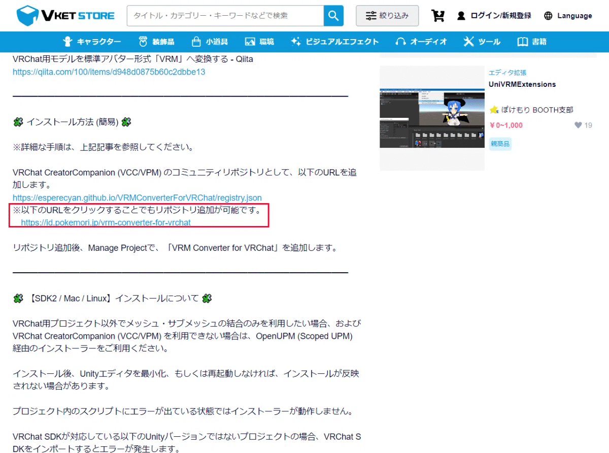The height and width of the screenshot is (453, 609).
Task: Click the person icon beside ログイン
Action: click(x=461, y=16)
